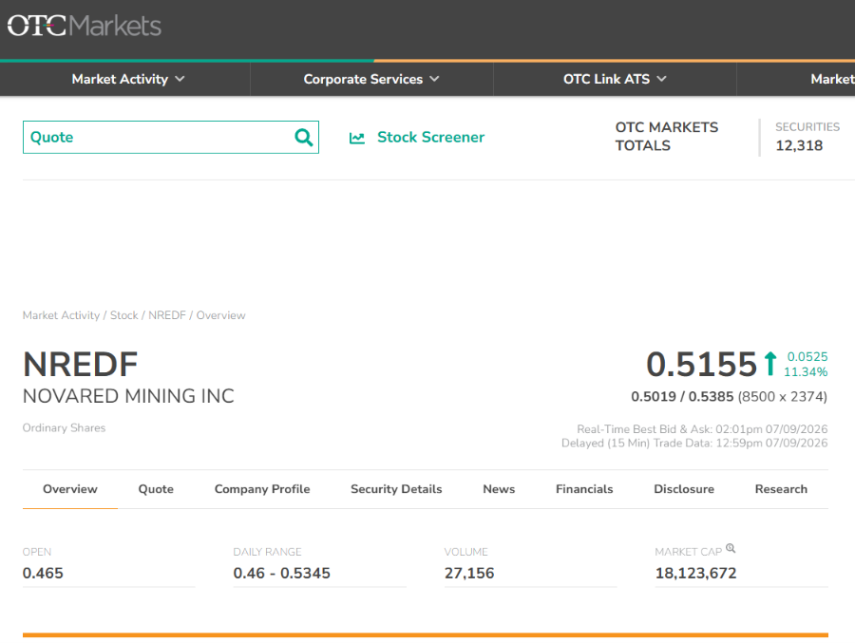The width and height of the screenshot is (855, 643).
Task: Expand the Corporate Services dropdown chevron
Action: point(434,79)
